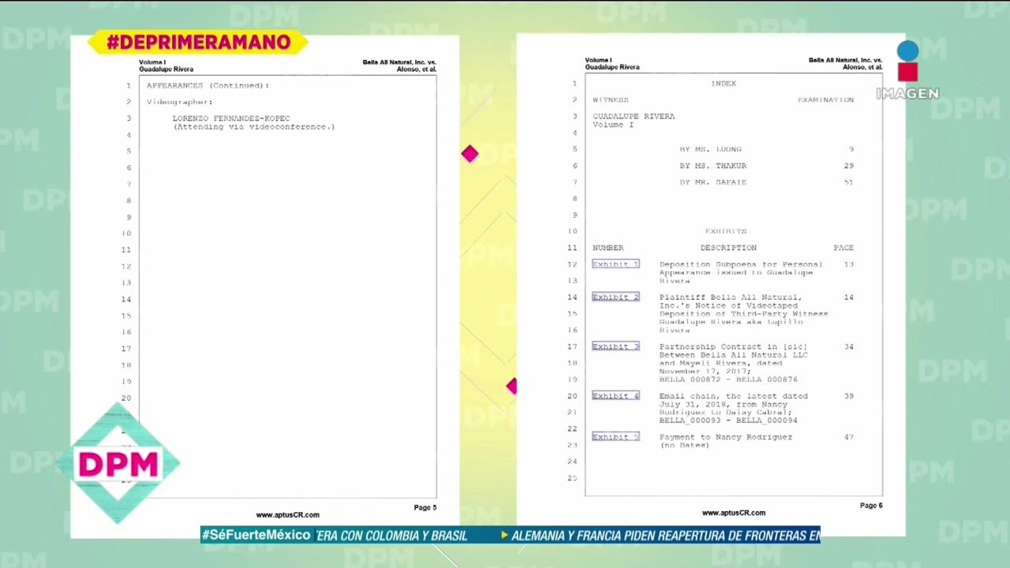Viewport: 1010px width, 568px height.
Task: Select the (no Dates) note
Action: pyautogui.click(x=684, y=446)
